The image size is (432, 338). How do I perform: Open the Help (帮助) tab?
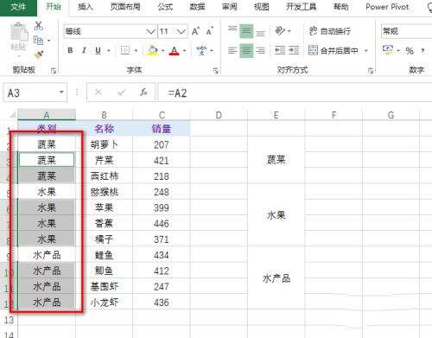click(341, 7)
